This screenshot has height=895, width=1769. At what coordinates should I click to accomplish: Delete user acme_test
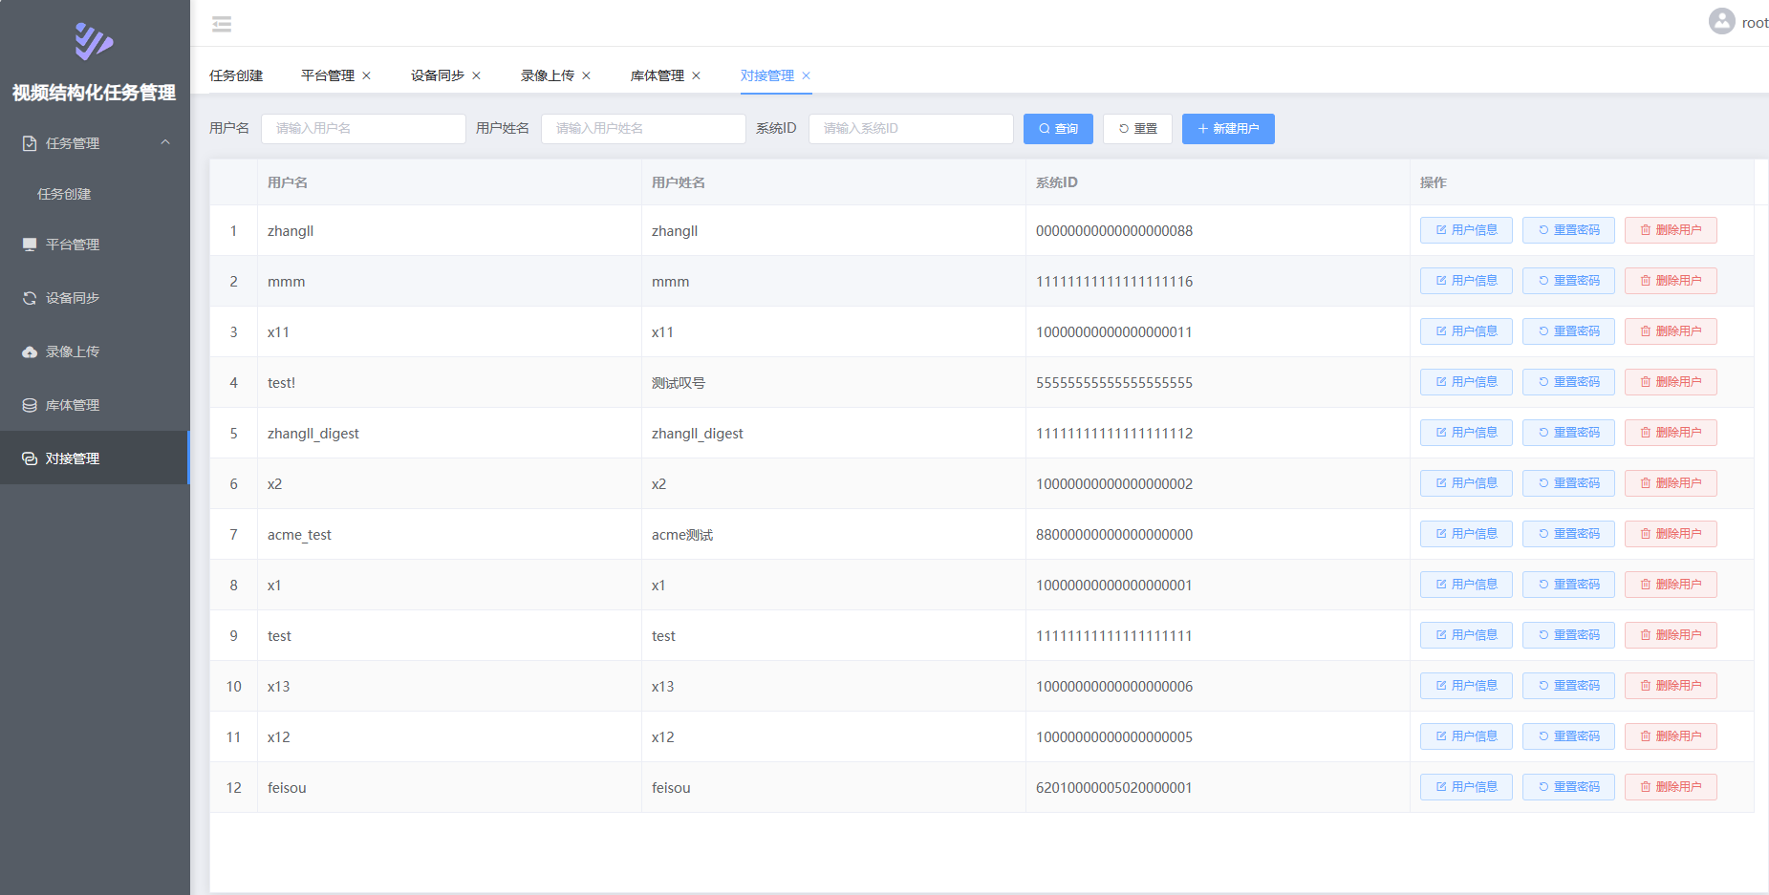tap(1671, 534)
